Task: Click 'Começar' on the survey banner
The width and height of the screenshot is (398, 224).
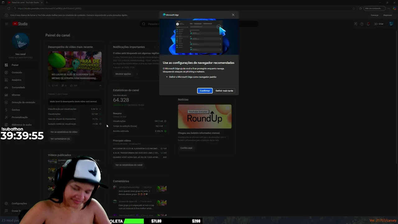Action: pyautogui.click(x=375, y=15)
